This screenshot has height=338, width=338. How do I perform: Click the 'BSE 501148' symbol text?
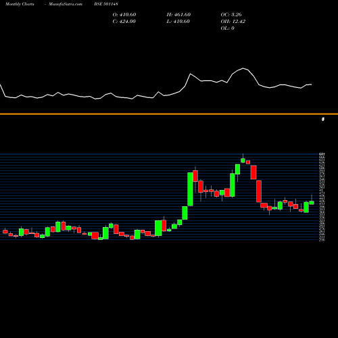click(x=106, y=4)
